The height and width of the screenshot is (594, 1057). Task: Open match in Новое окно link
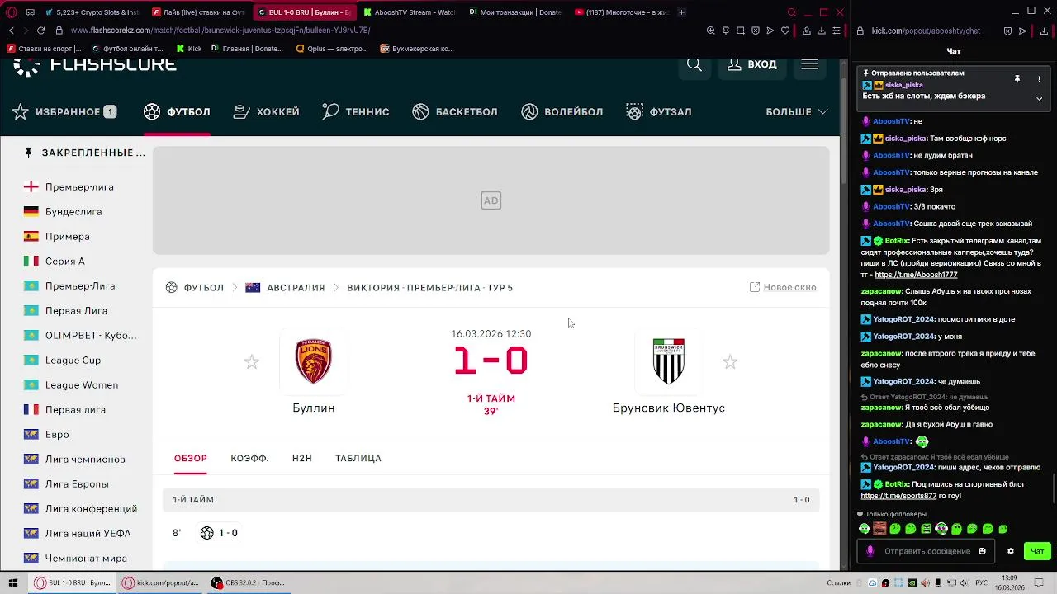[x=783, y=287]
